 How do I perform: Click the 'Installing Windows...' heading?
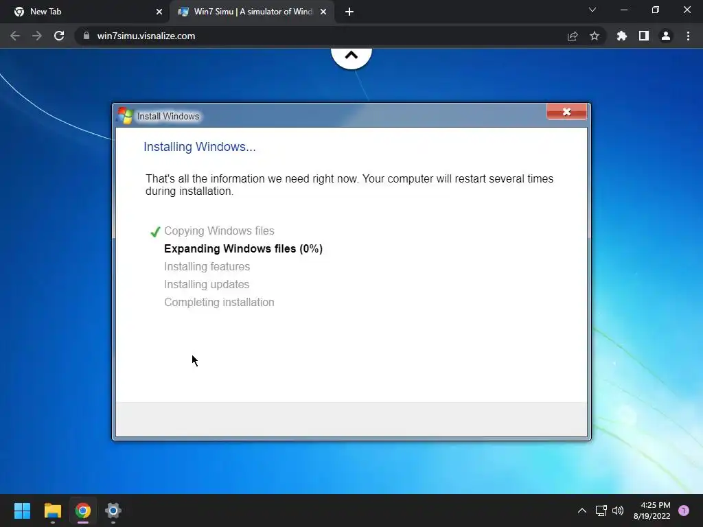(x=200, y=147)
